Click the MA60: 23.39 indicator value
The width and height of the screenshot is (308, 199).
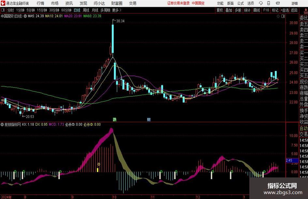[92, 16]
